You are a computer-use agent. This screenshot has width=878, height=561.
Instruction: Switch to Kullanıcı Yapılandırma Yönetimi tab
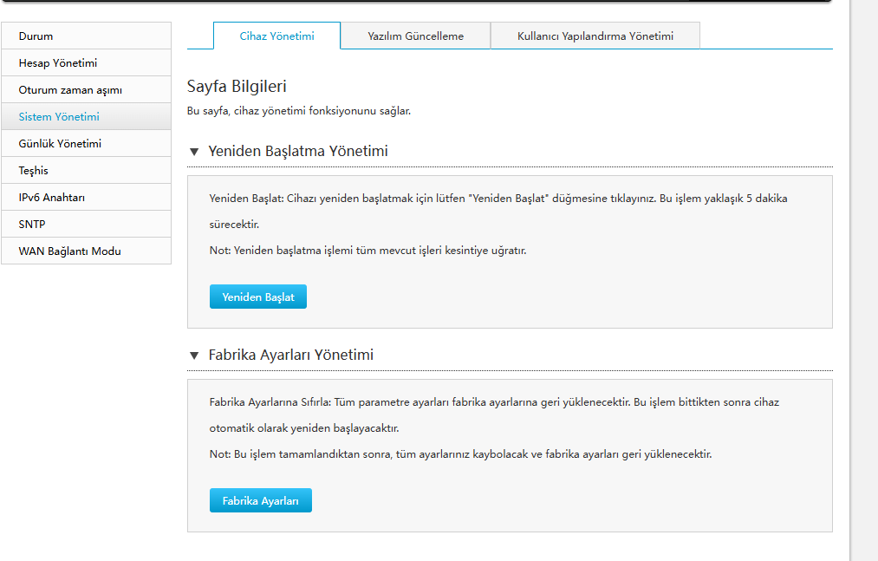click(595, 36)
